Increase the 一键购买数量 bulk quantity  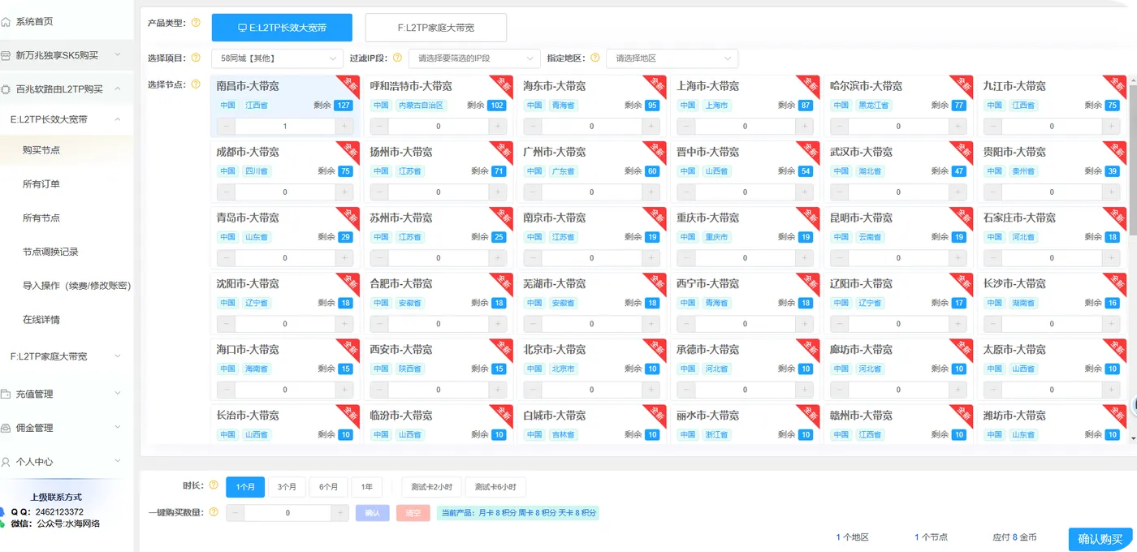point(340,513)
